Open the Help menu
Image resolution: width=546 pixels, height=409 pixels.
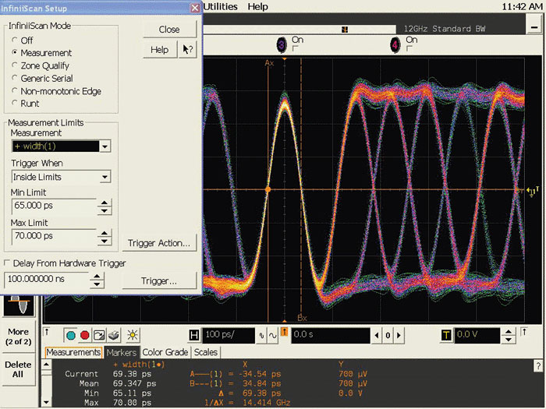pos(257,6)
